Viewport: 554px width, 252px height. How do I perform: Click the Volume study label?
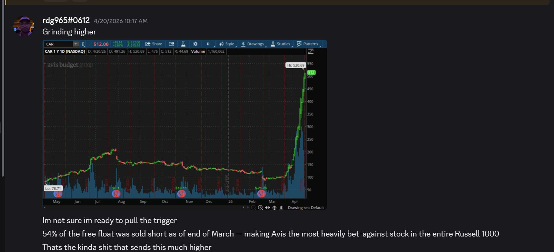[x=198, y=51]
